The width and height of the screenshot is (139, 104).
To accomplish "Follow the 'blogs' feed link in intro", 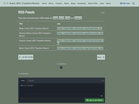I will pyautogui.click(x=55, y=18).
